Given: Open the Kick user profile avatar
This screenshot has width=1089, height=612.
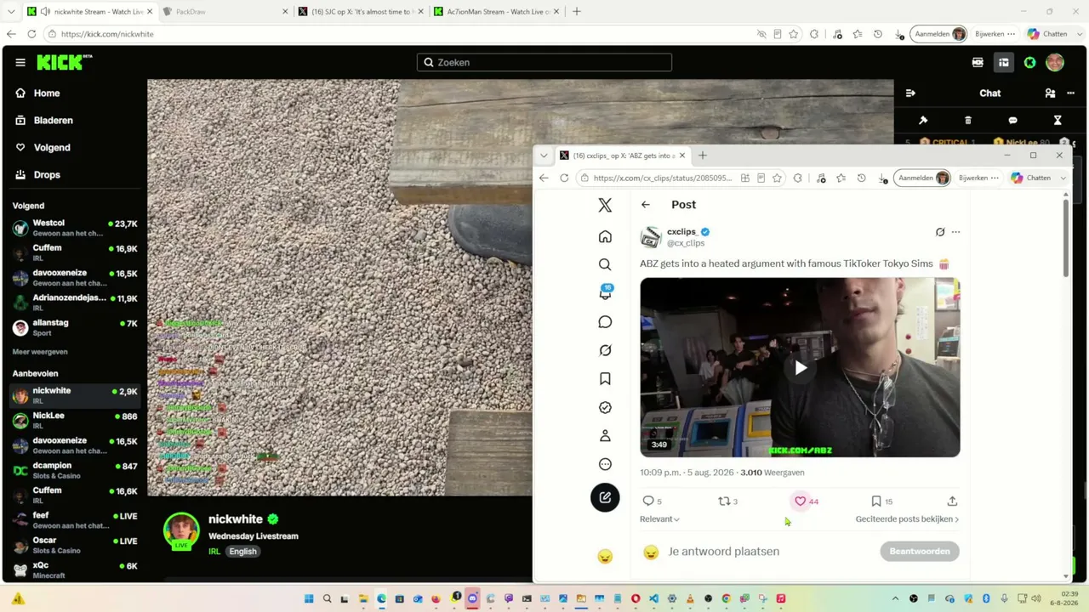Looking at the screenshot, I should (x=1055, y=62).
